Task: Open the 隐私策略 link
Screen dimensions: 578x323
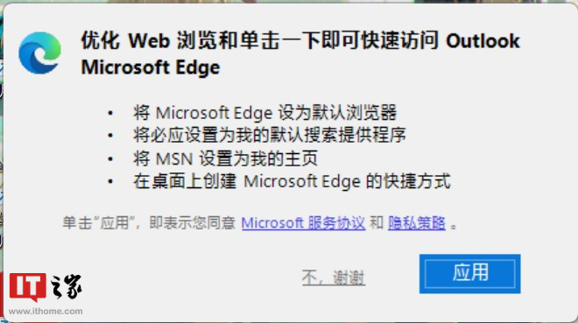Action: pyautogui.click(x=417, y=223)
